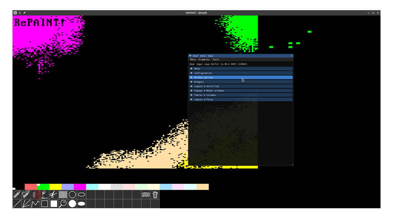Minimize the RePAINT window
Viewport: 393px width, 223px height.
point(368,13)
